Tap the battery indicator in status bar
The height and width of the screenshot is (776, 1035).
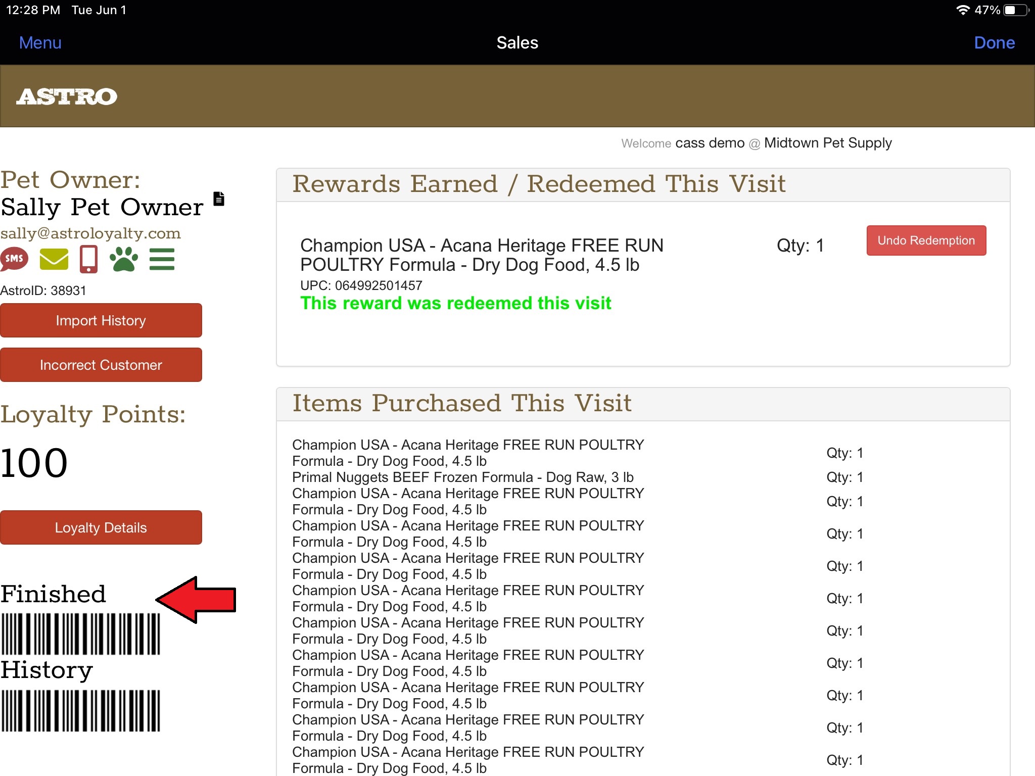click(x=1015, y=10)
